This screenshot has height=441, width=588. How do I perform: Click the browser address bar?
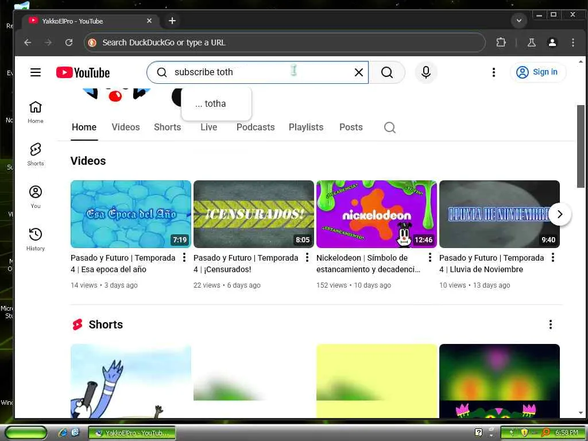[x=285, y=42]
